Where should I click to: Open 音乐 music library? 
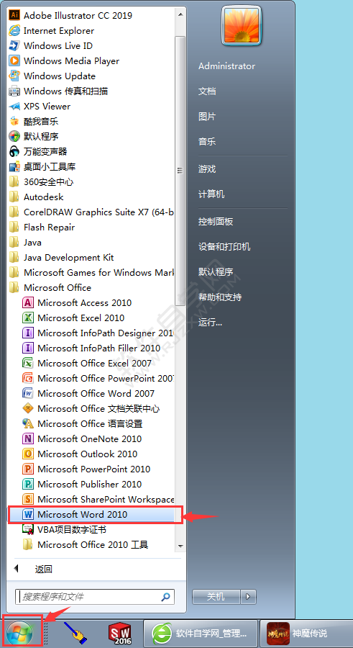207,142
